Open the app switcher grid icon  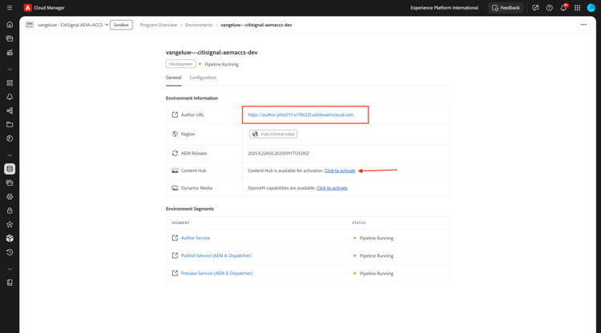pos(577,8)
